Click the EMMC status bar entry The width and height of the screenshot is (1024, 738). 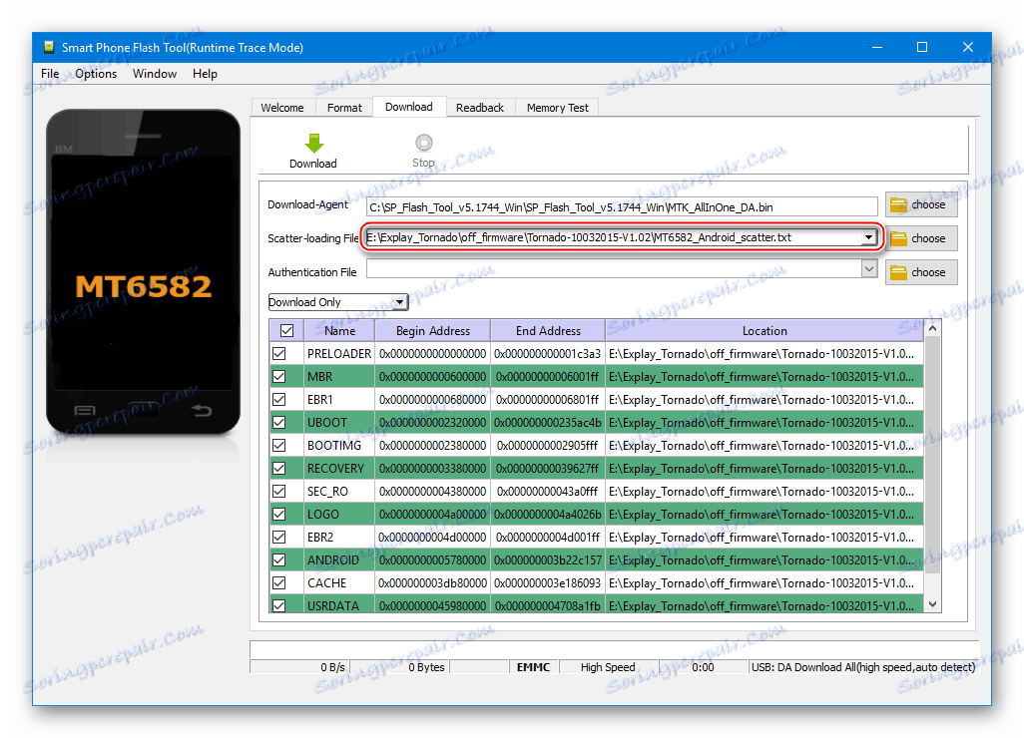pyautogui.click(x=533, y=667)
